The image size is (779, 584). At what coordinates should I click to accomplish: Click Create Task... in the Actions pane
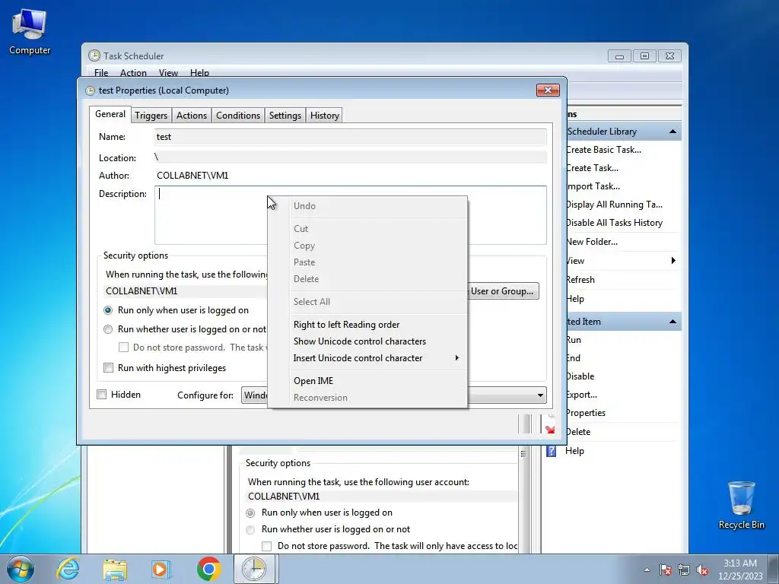(592, 168)
